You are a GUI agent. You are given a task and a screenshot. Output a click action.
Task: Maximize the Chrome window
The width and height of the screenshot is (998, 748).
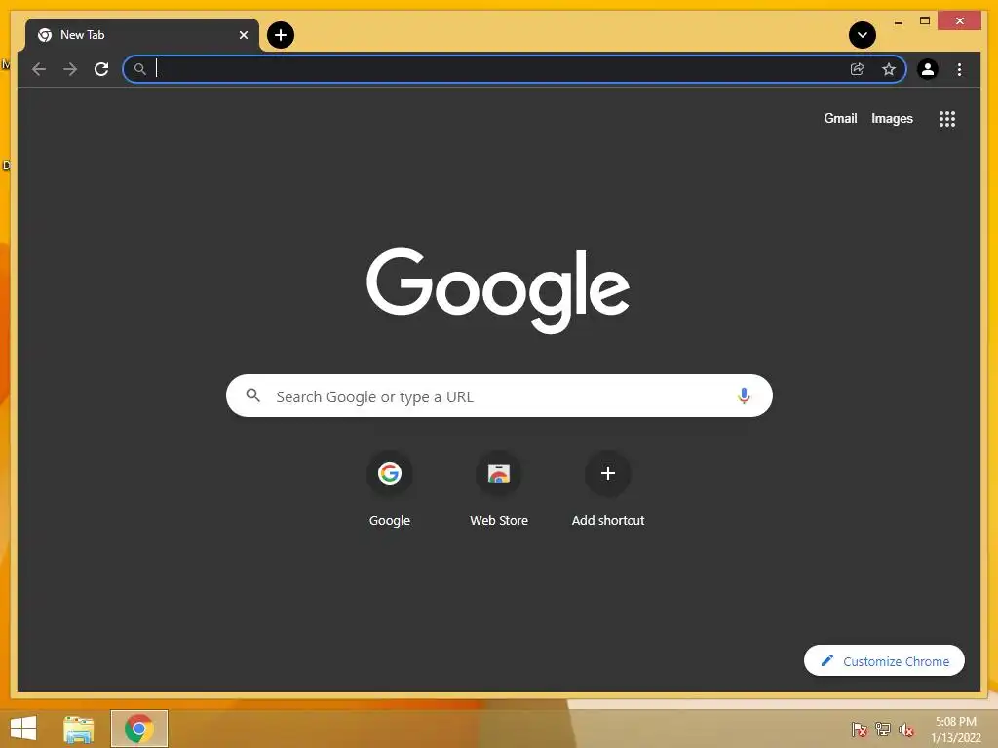925,21
